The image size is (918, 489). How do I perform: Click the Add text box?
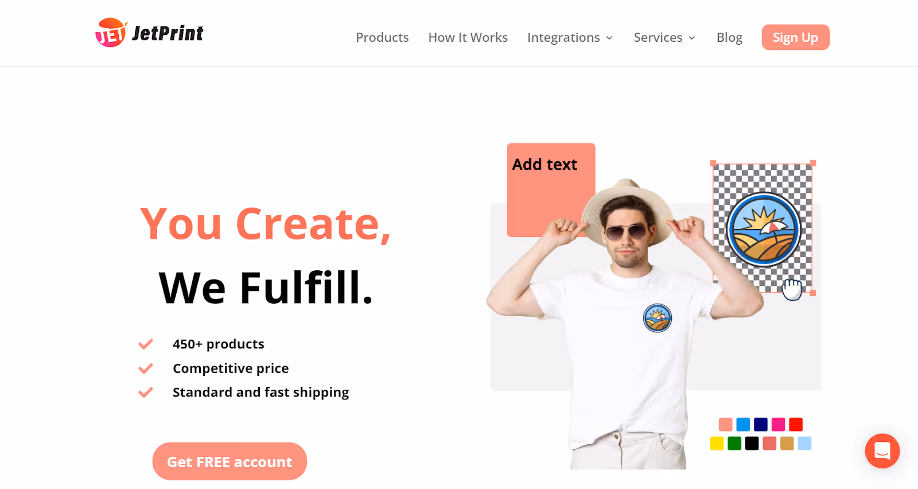click(x=551, y=190)
